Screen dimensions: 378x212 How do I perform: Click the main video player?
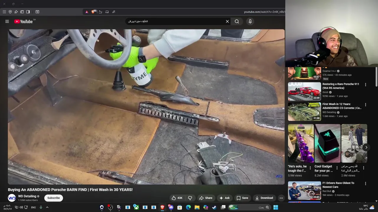click(146, 107)
